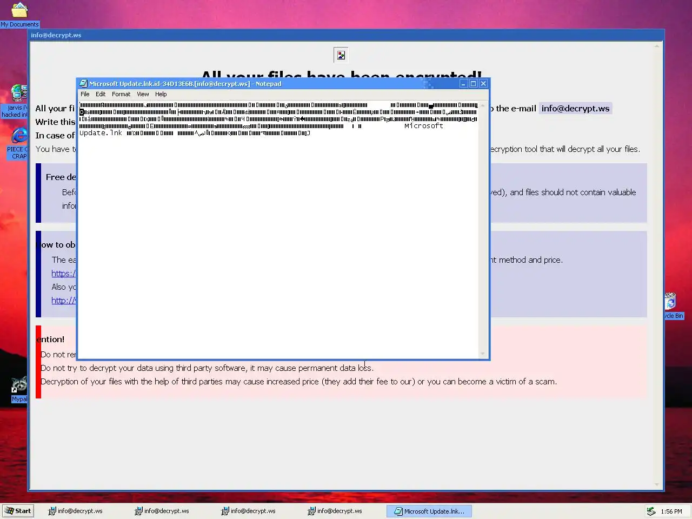Click the system tray security icon
692x519 pixels.
click(x=651, y=511)
